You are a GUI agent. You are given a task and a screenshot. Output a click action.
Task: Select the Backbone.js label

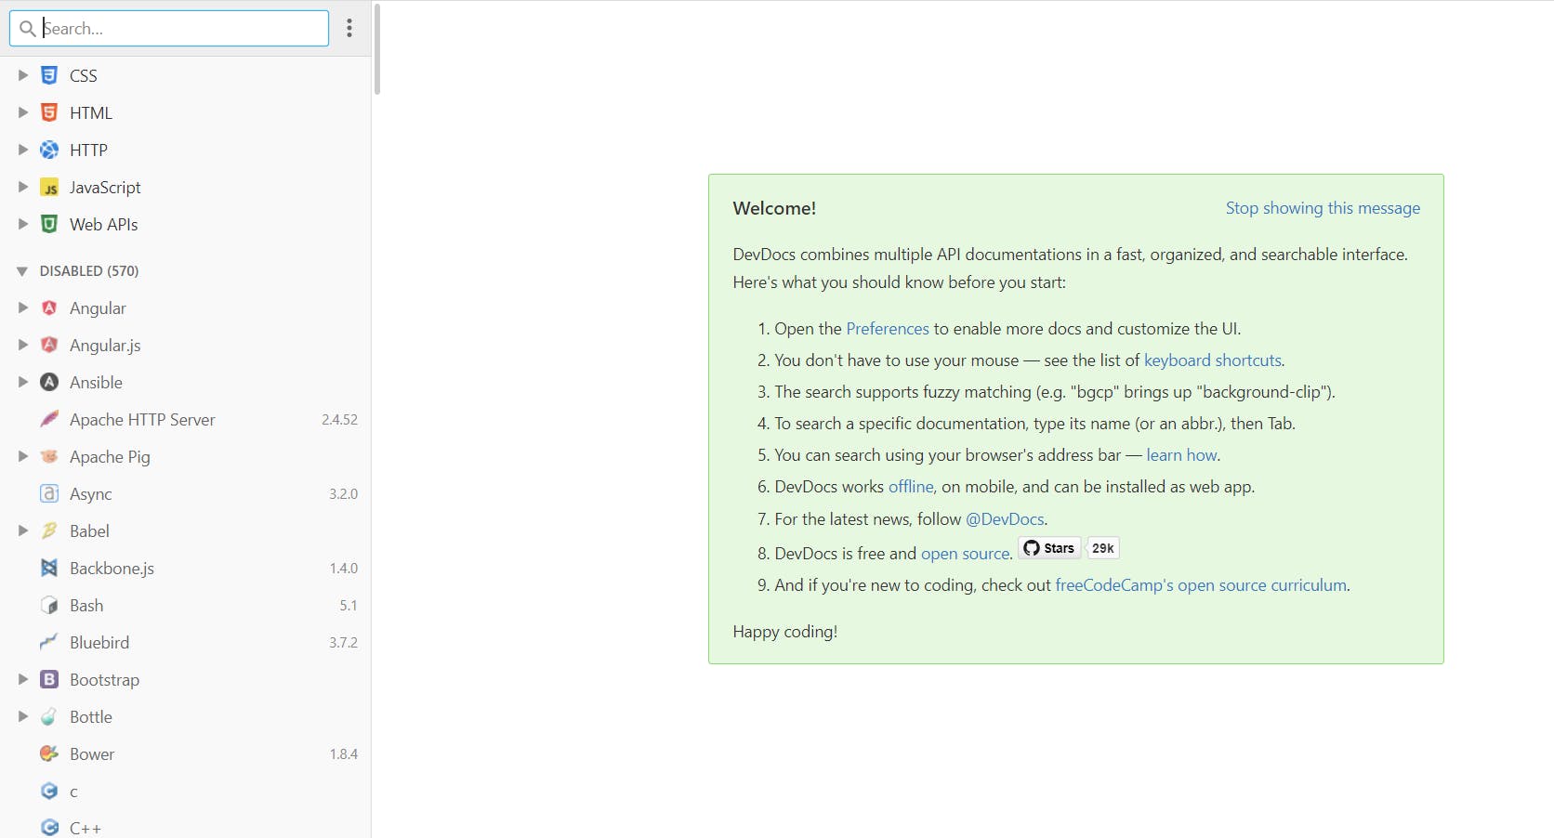pos(112,569)
